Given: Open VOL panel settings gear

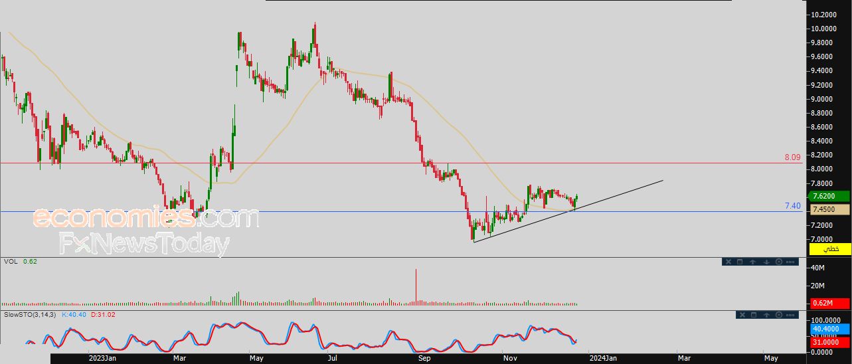Looking at the screenshot, I should coord(779,262).
